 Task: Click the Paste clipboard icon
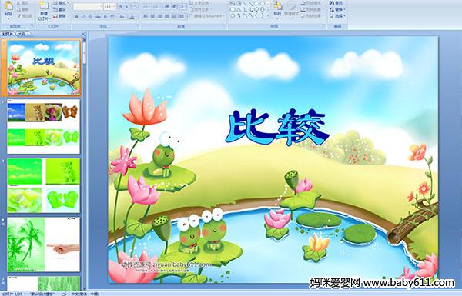coord(8,6)
